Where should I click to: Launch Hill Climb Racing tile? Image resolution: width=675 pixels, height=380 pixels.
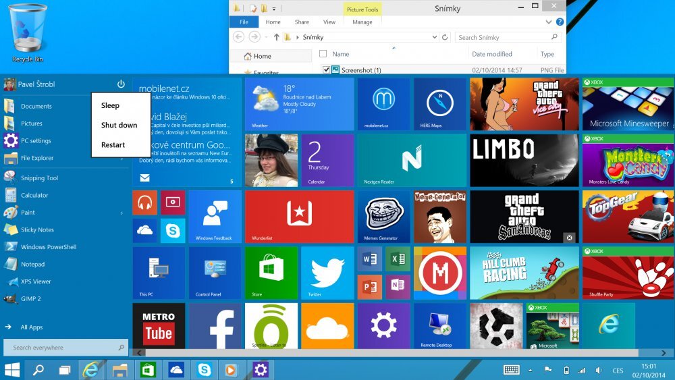[x=524, y=273]
